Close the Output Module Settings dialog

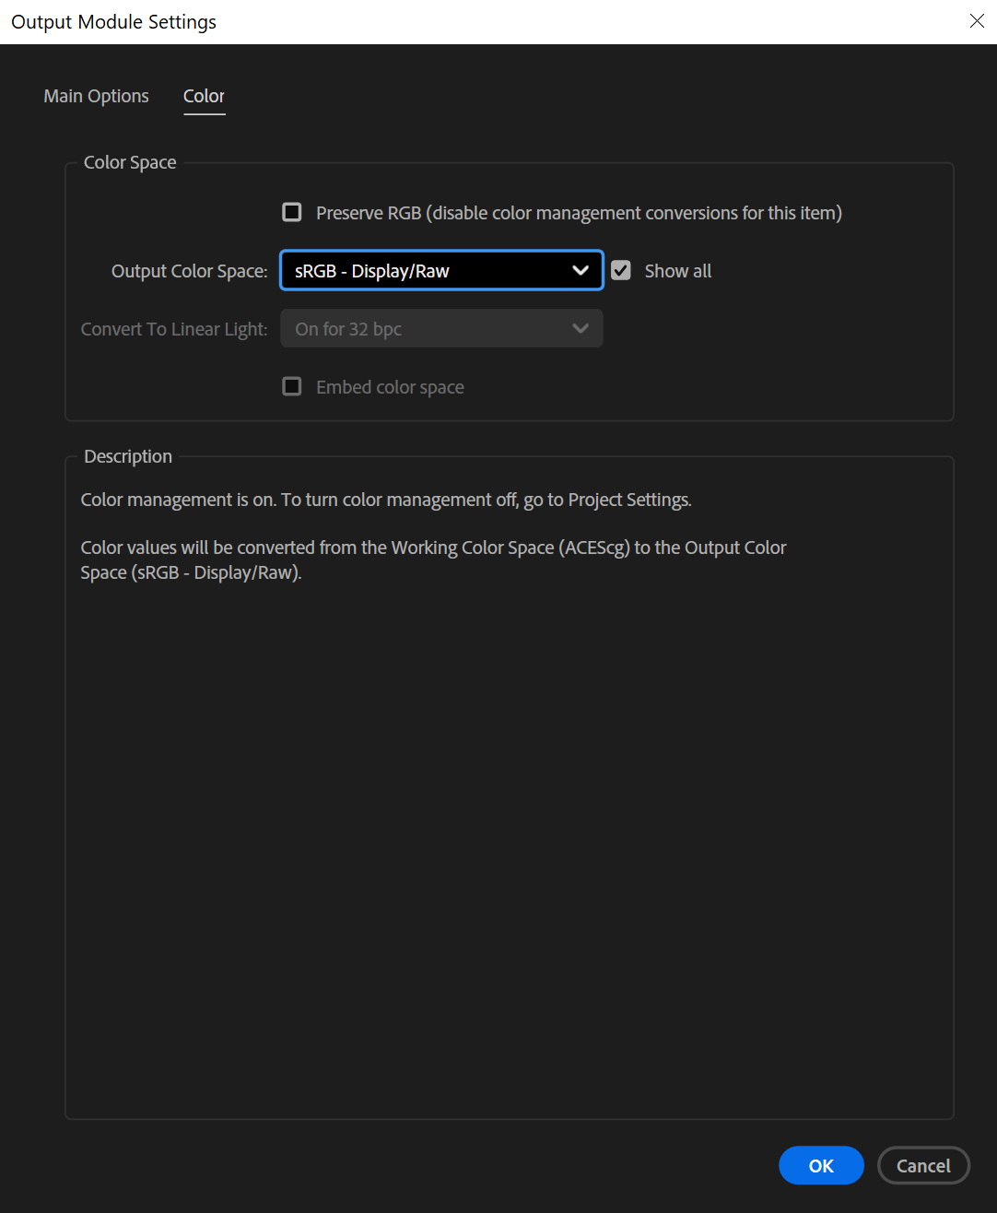[977, 20]
